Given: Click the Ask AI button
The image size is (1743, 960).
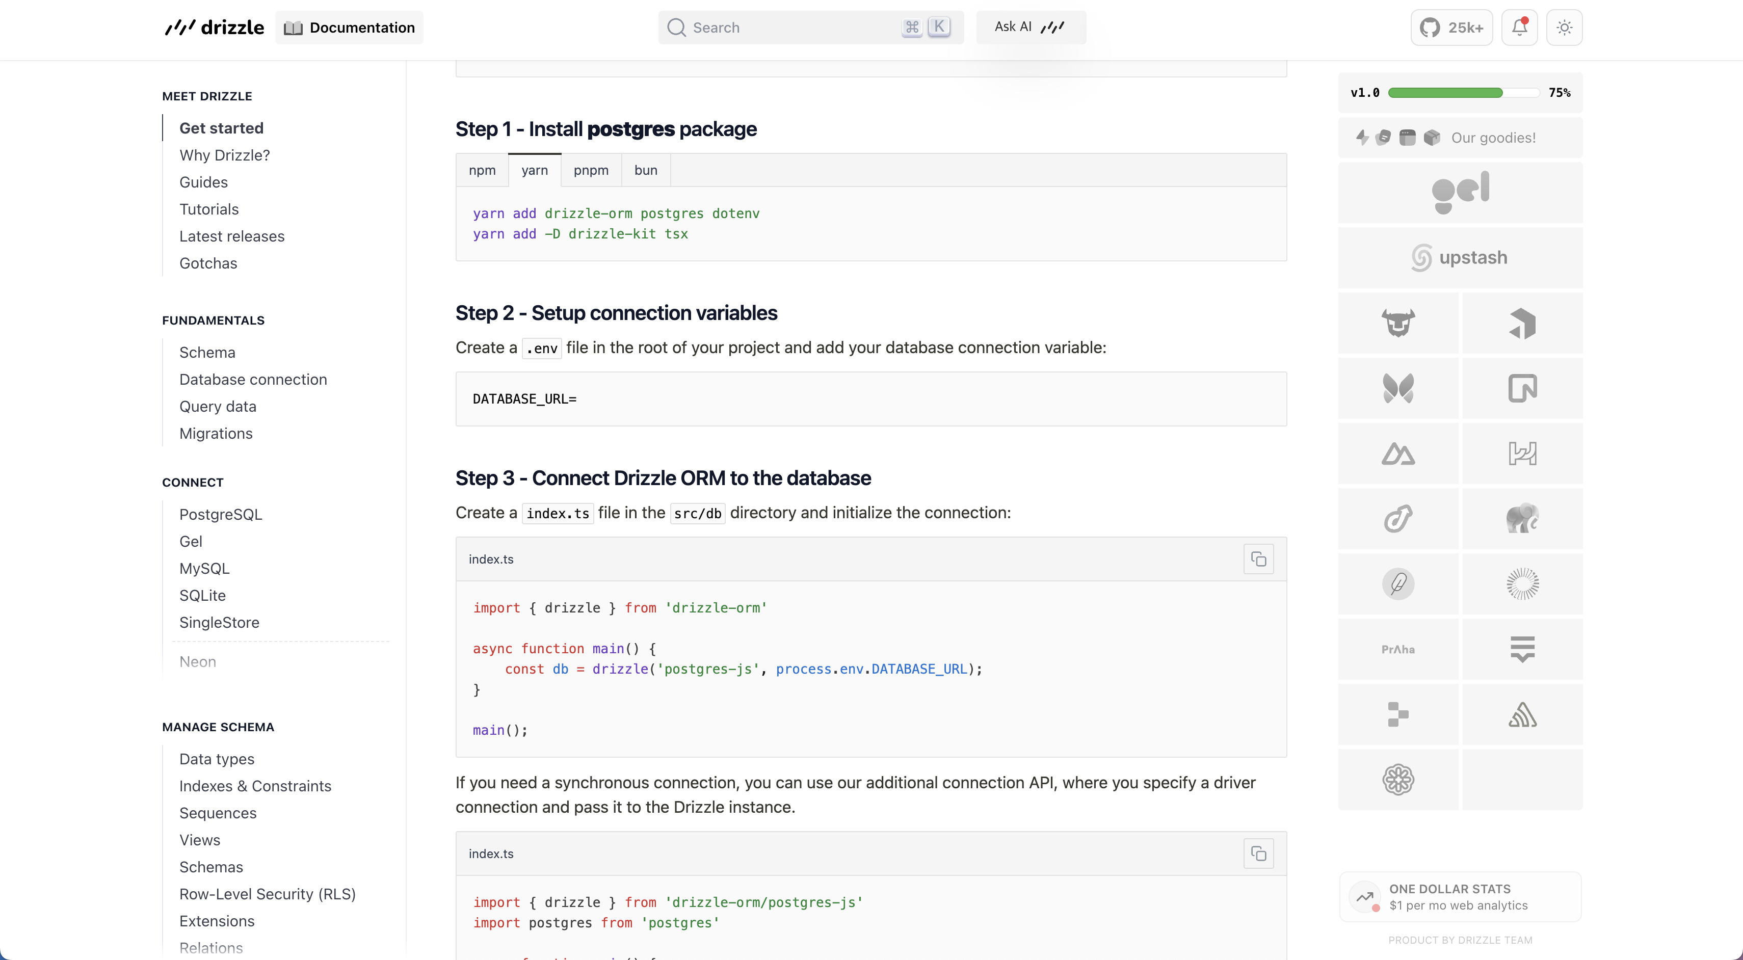Looking at the screenshot, I should (1031, 28).
